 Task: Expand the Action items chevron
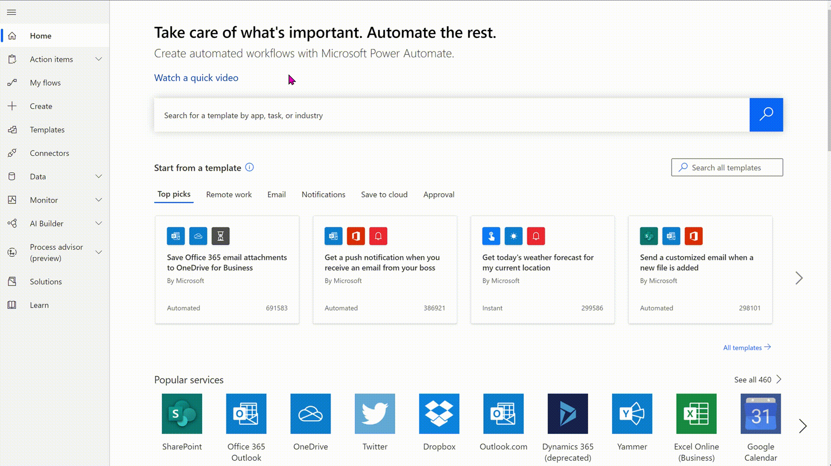point(99,59)
